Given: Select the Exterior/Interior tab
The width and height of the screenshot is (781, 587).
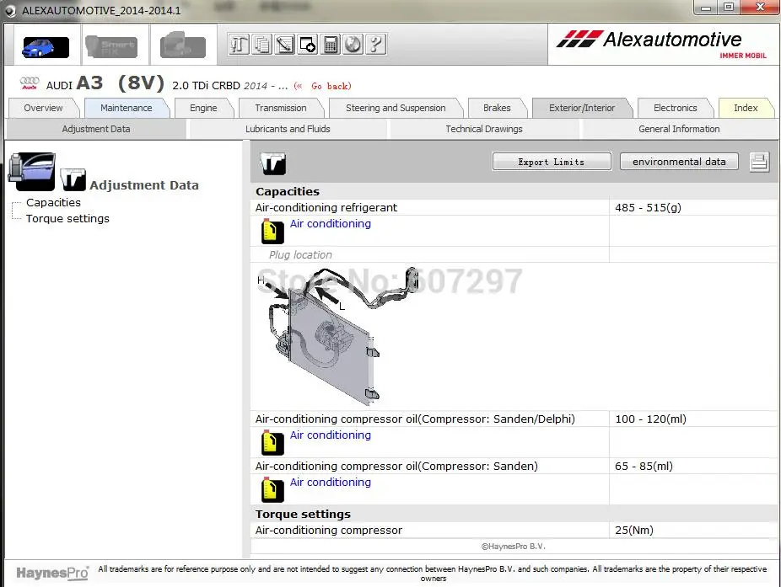Looking at the screenshot, I should click(582, 108).
